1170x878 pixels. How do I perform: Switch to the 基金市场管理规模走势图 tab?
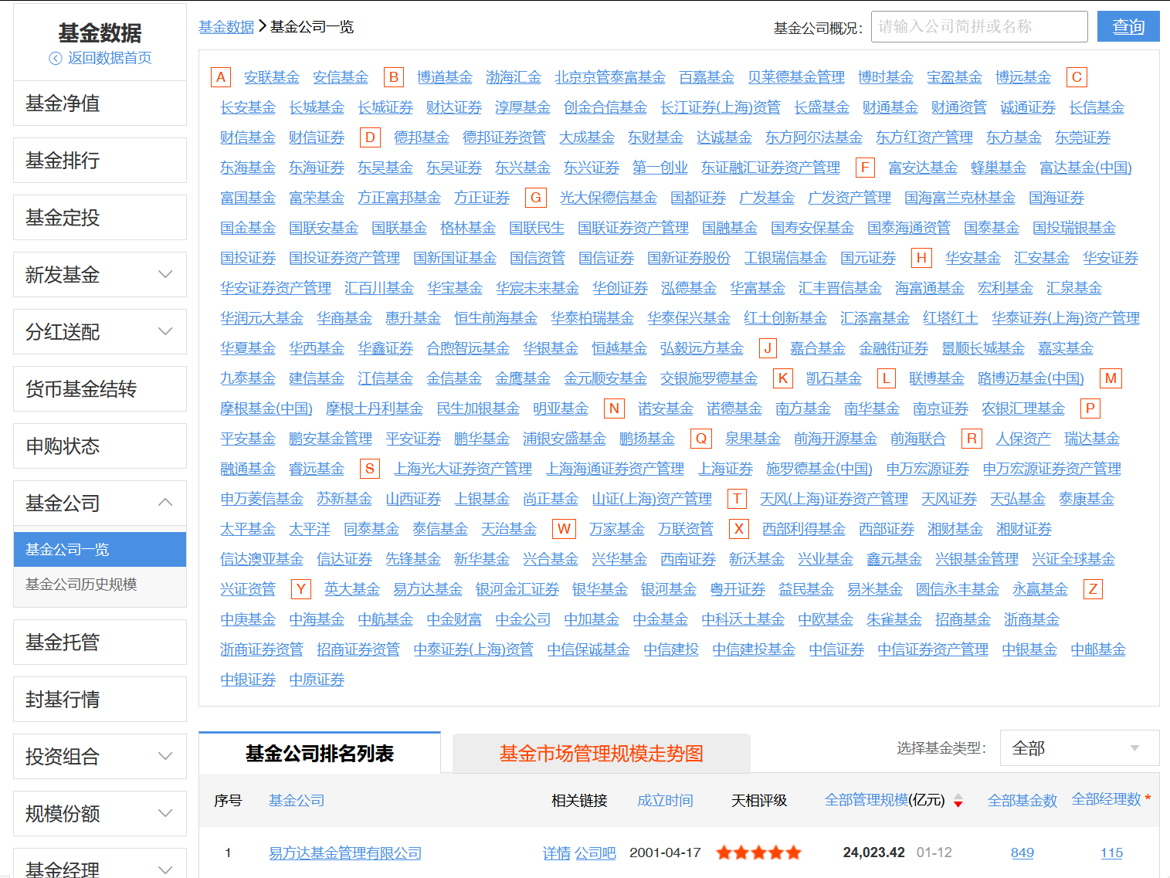coord(602,753)
